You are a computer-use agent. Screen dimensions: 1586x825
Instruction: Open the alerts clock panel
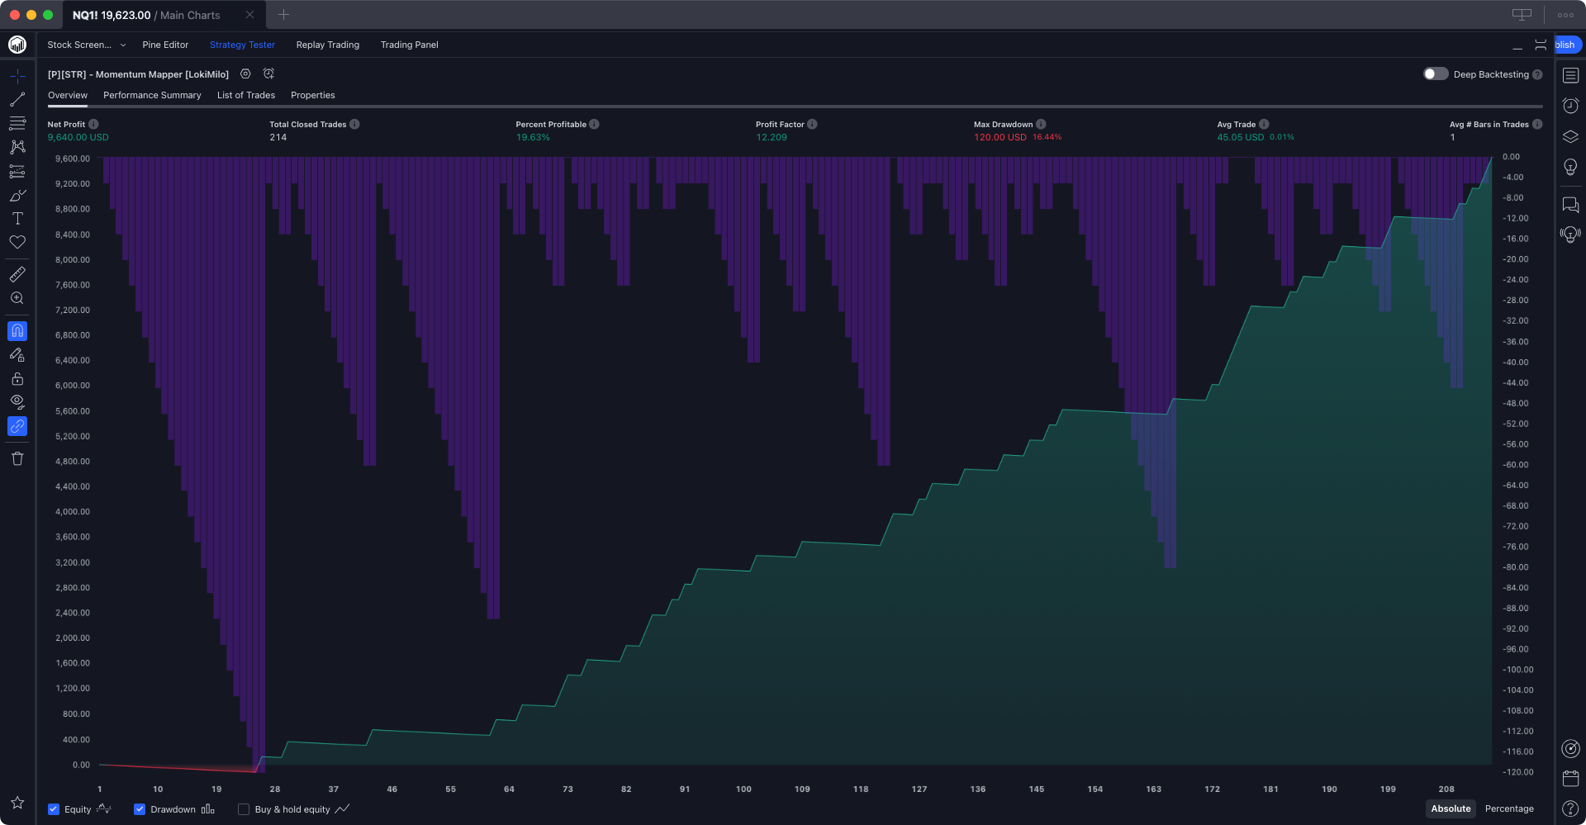(1570, 106)
